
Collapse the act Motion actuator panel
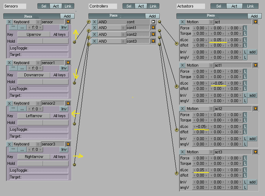pyautogui.click(x=256, y=22)
